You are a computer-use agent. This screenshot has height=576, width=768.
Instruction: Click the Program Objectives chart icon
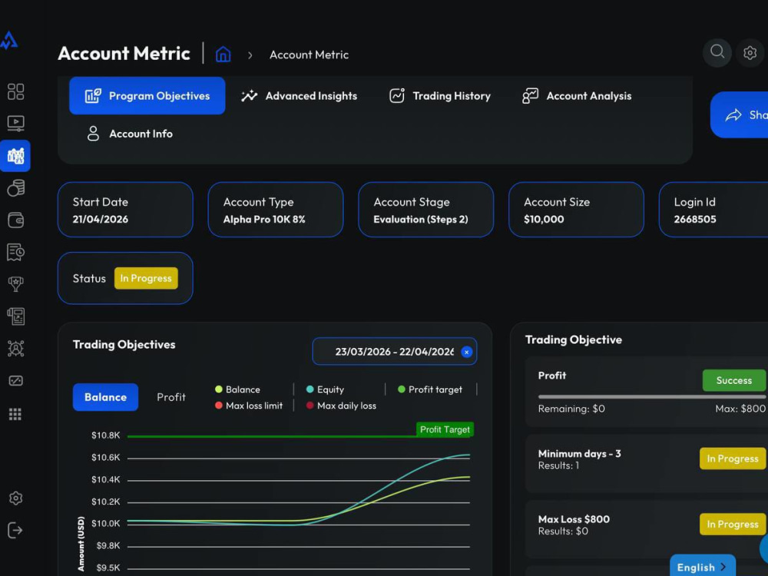[x=93, y=96]
